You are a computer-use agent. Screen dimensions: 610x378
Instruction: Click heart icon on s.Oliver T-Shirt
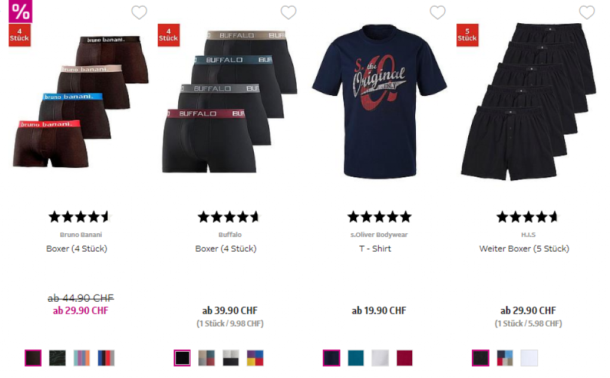click(x=437, y=13)
